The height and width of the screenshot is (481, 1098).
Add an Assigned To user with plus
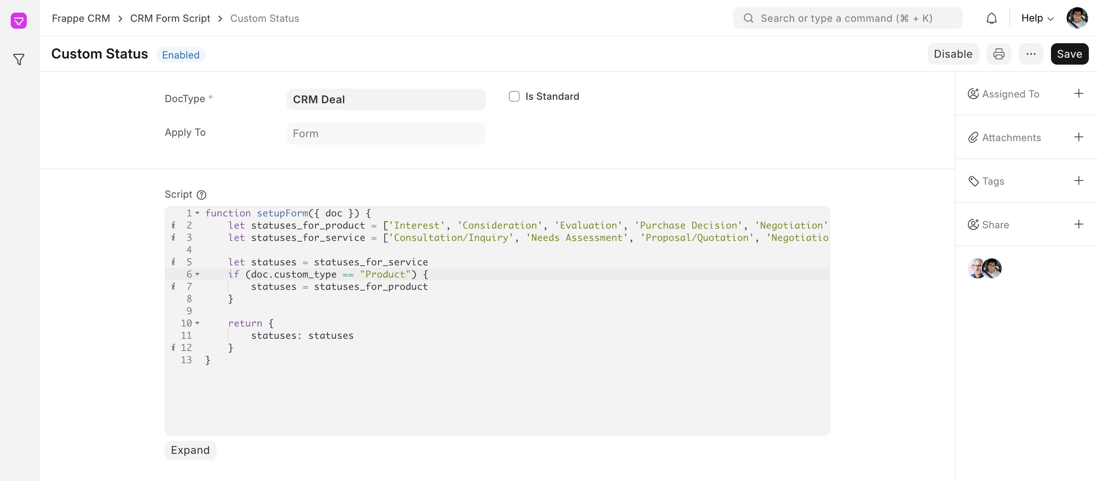[1079, 94]
